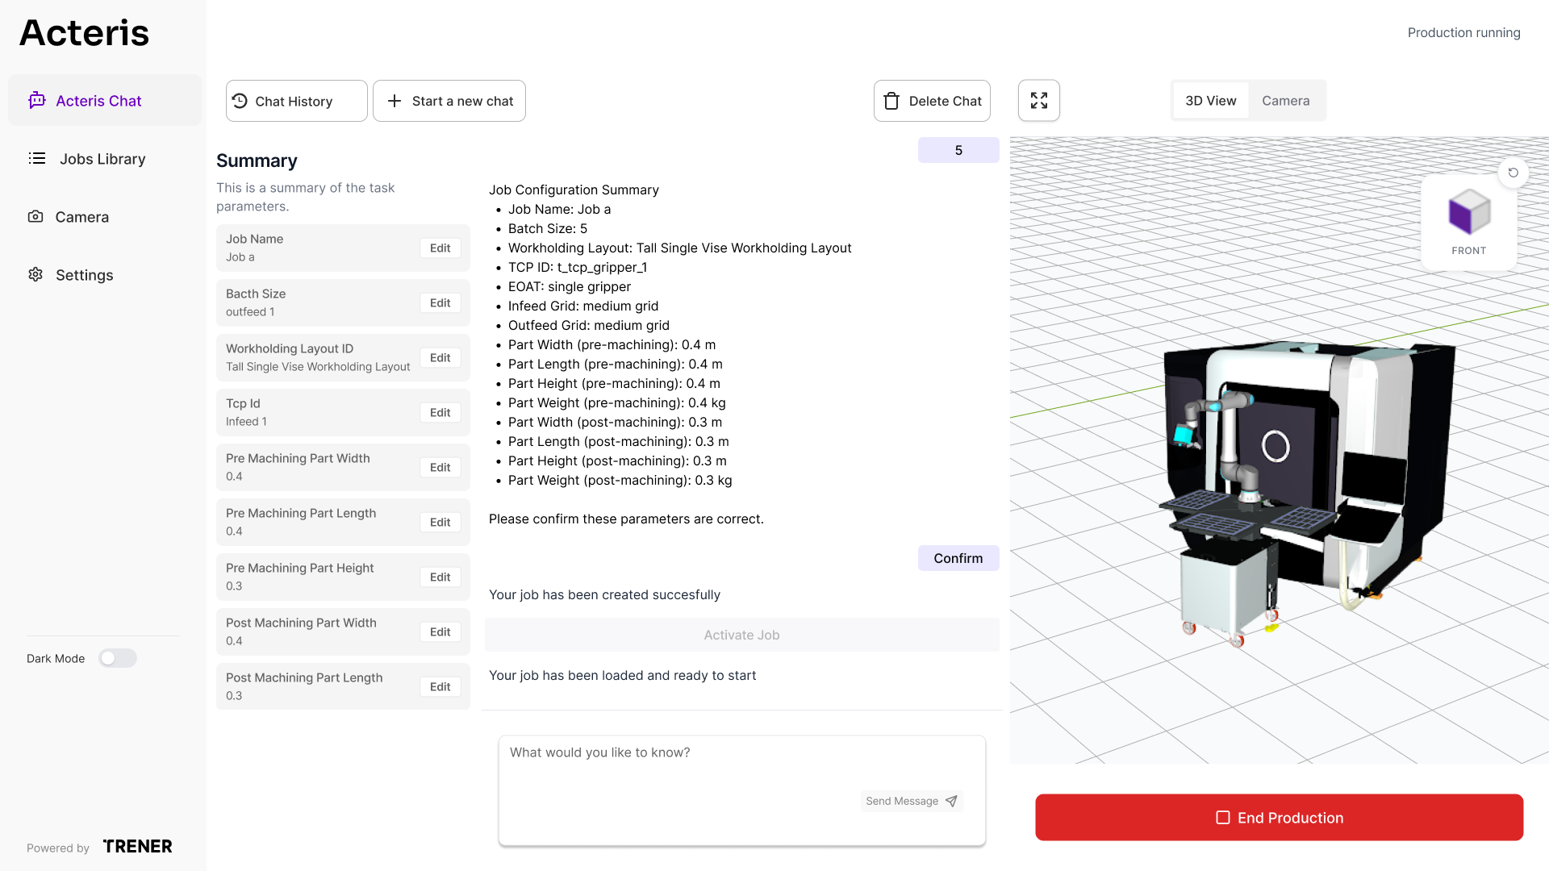
Task: Select the Jobs Library list icon
Action: coord(36,159)
